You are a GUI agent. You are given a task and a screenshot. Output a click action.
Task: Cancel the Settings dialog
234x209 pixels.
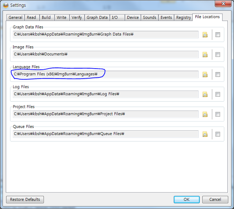pos(215,199)
